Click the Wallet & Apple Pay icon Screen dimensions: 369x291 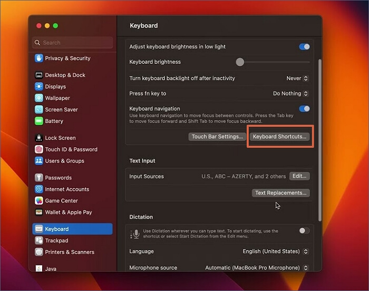click(x=39, y=212)
